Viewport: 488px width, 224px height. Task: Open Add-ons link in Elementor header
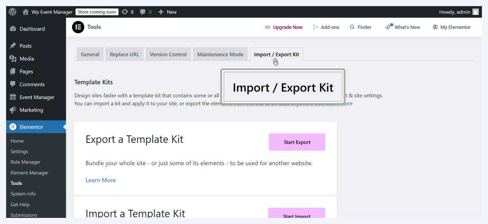330,27
